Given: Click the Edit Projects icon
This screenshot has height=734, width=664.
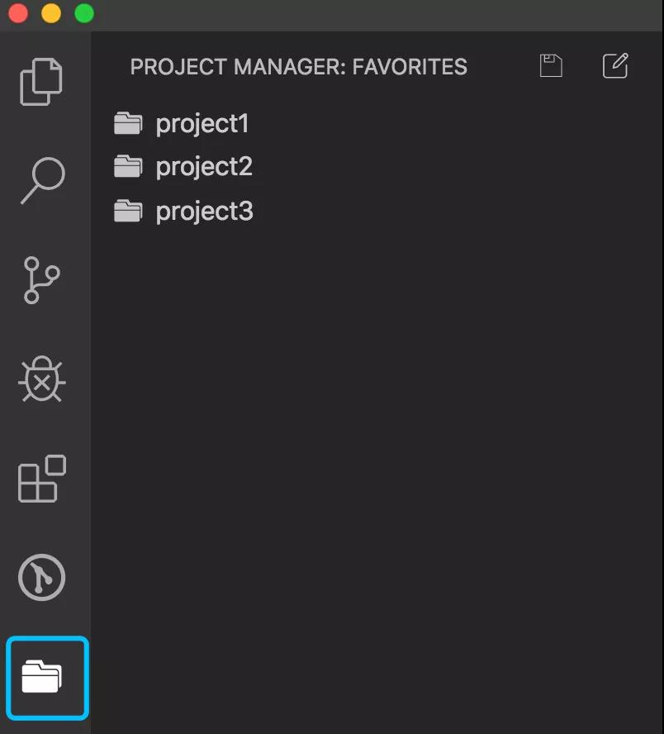Looking at the screenshot, I should [x=615, y=65].
